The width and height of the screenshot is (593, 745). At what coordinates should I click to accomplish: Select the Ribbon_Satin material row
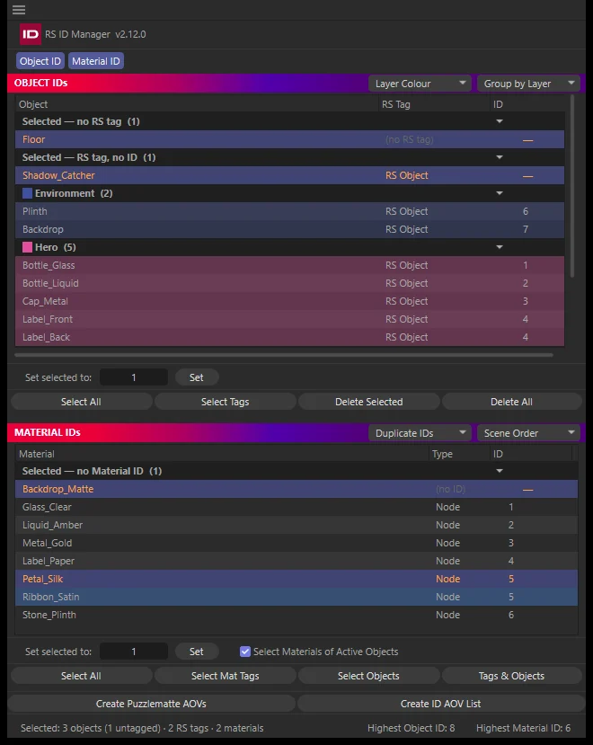296,598
